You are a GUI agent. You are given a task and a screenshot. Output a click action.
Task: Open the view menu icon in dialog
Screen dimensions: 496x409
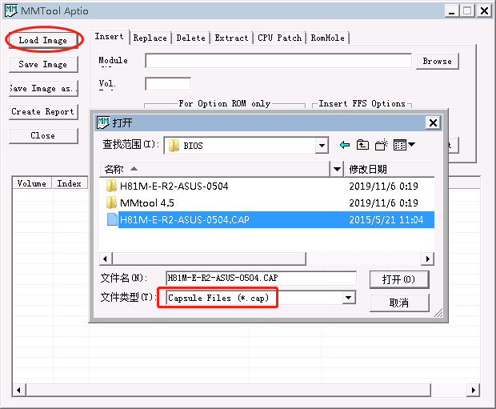(404, 145)
